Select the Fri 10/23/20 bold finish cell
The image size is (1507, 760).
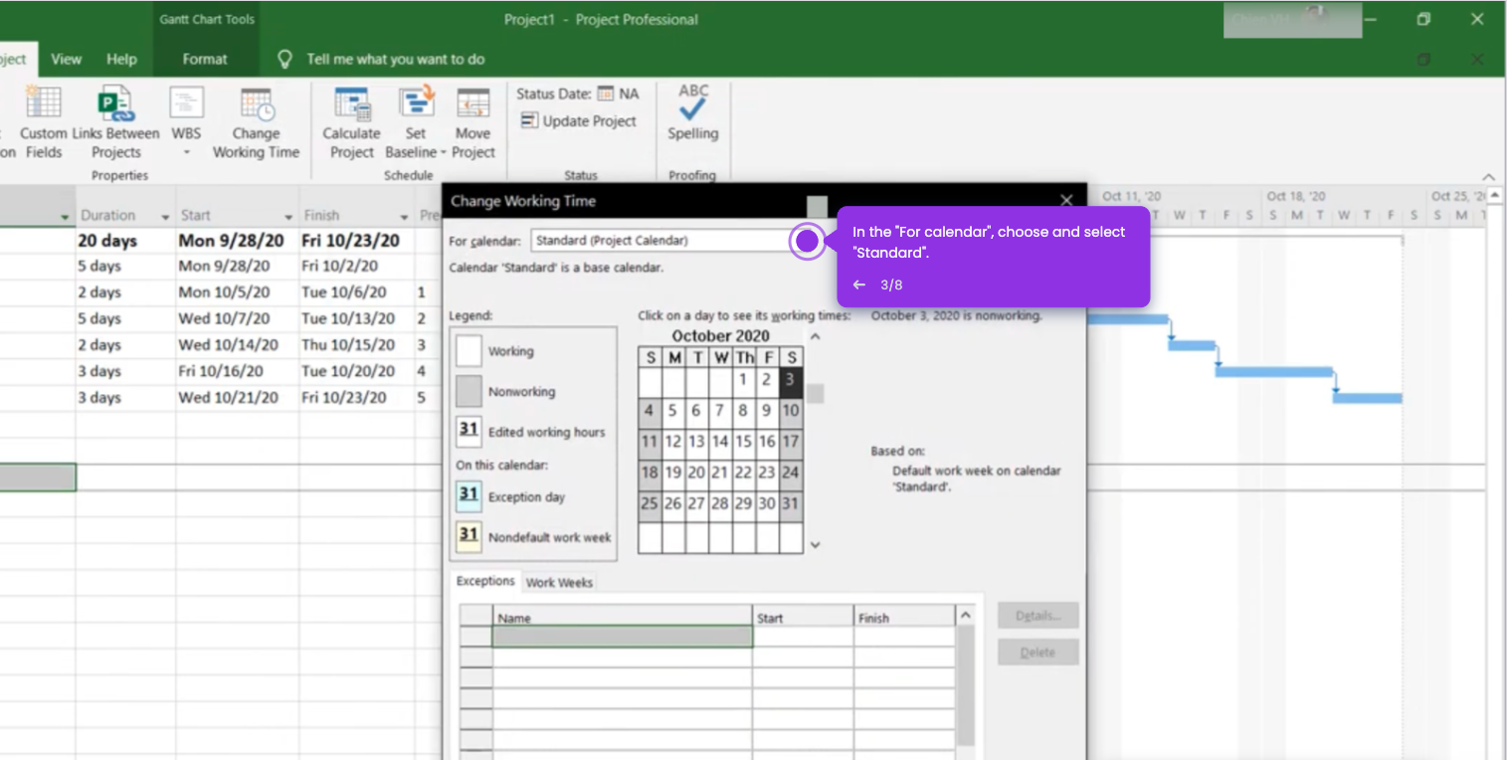tap(356, 240)
